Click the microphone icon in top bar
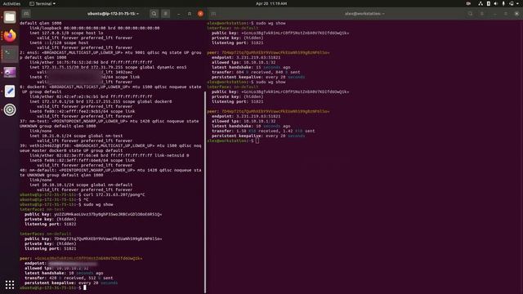Image resolution: width=523 pixels, height=294 pixels. (x=503, y=3)
